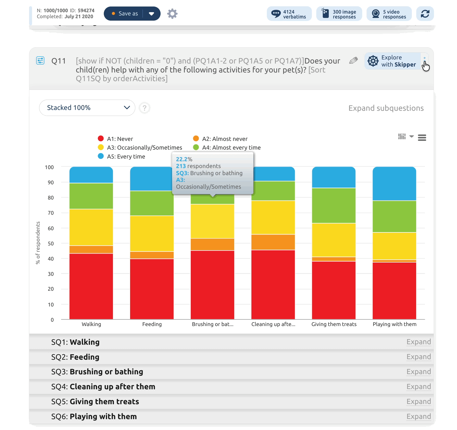457x430 pixels.
Task: Click the Expand subquestions link
Action: (386, 108)
